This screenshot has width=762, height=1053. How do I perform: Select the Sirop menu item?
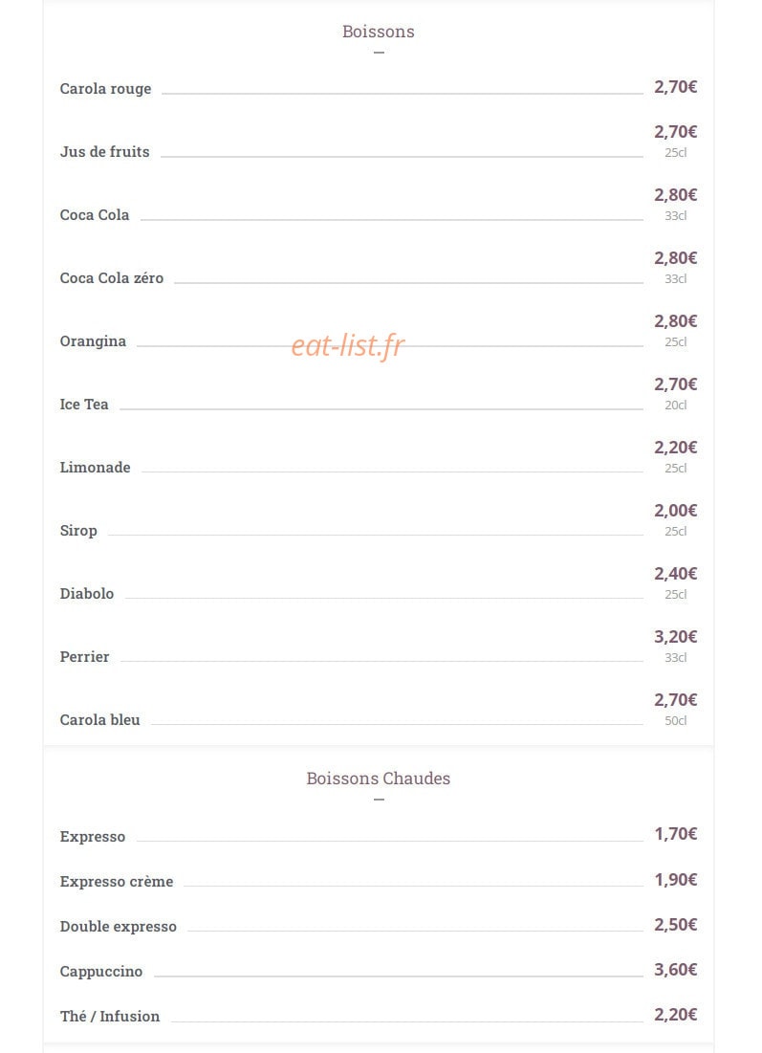pos(78,531)
